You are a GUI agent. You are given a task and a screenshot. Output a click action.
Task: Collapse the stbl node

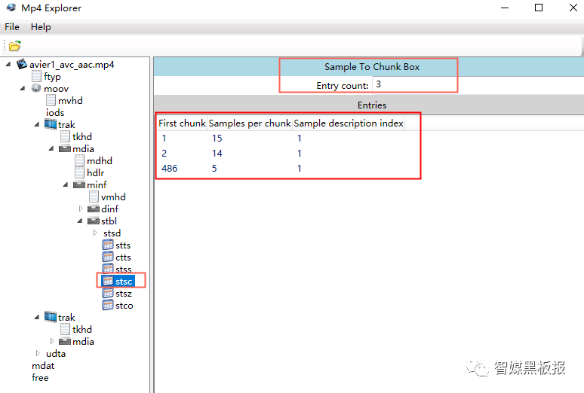(x=80, y=221)
